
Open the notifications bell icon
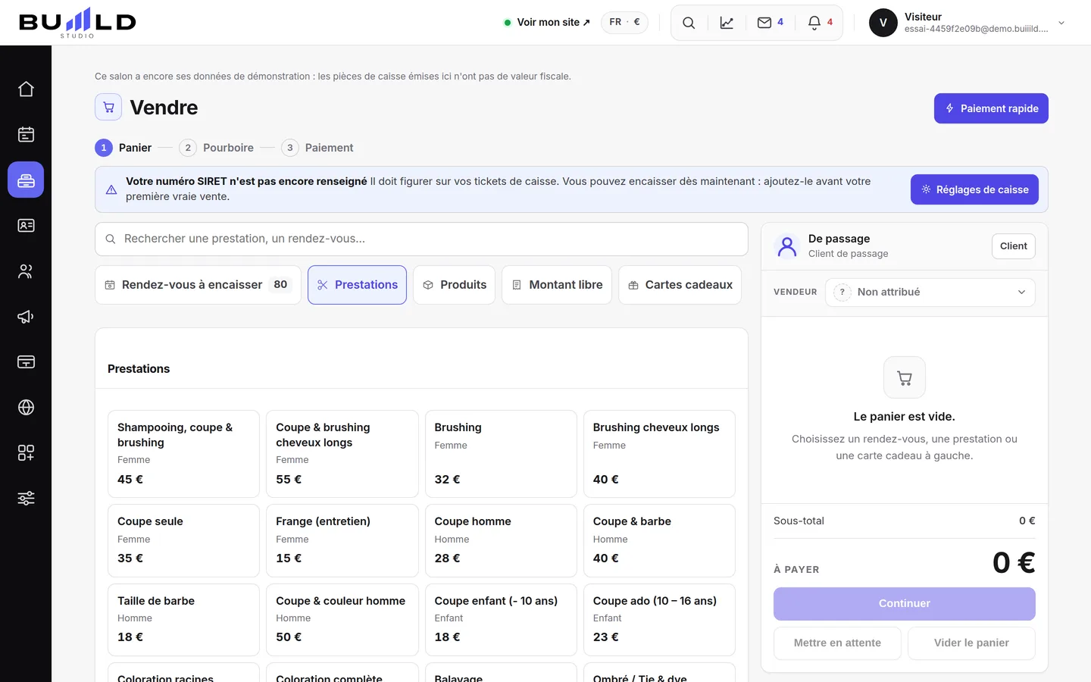pyautogui.click(x=820, y=23)
